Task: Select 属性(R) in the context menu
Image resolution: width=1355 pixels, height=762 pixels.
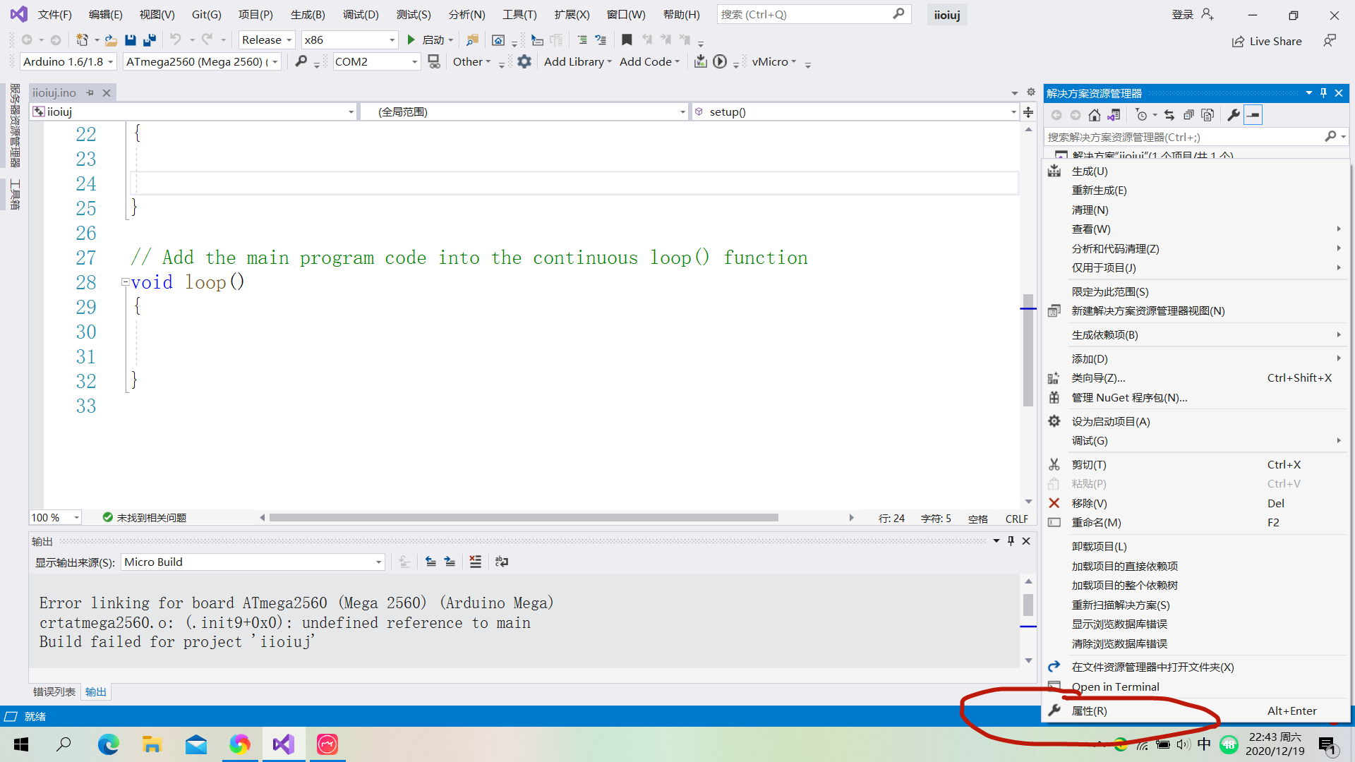Action: (x=1089, y=710)
